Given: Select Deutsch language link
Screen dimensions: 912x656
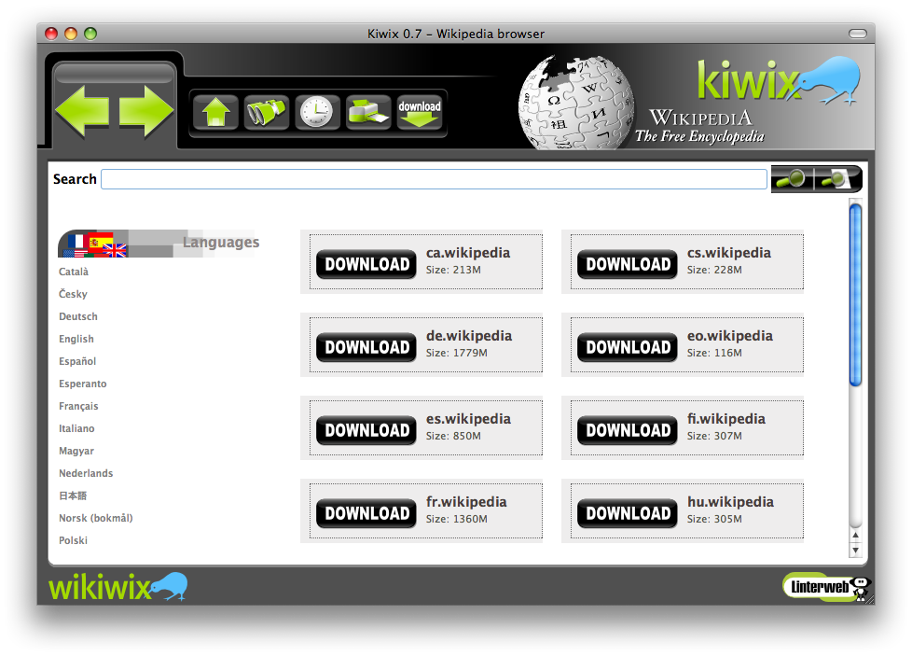Looking at the screenshot, I should [x=78, y=316].
